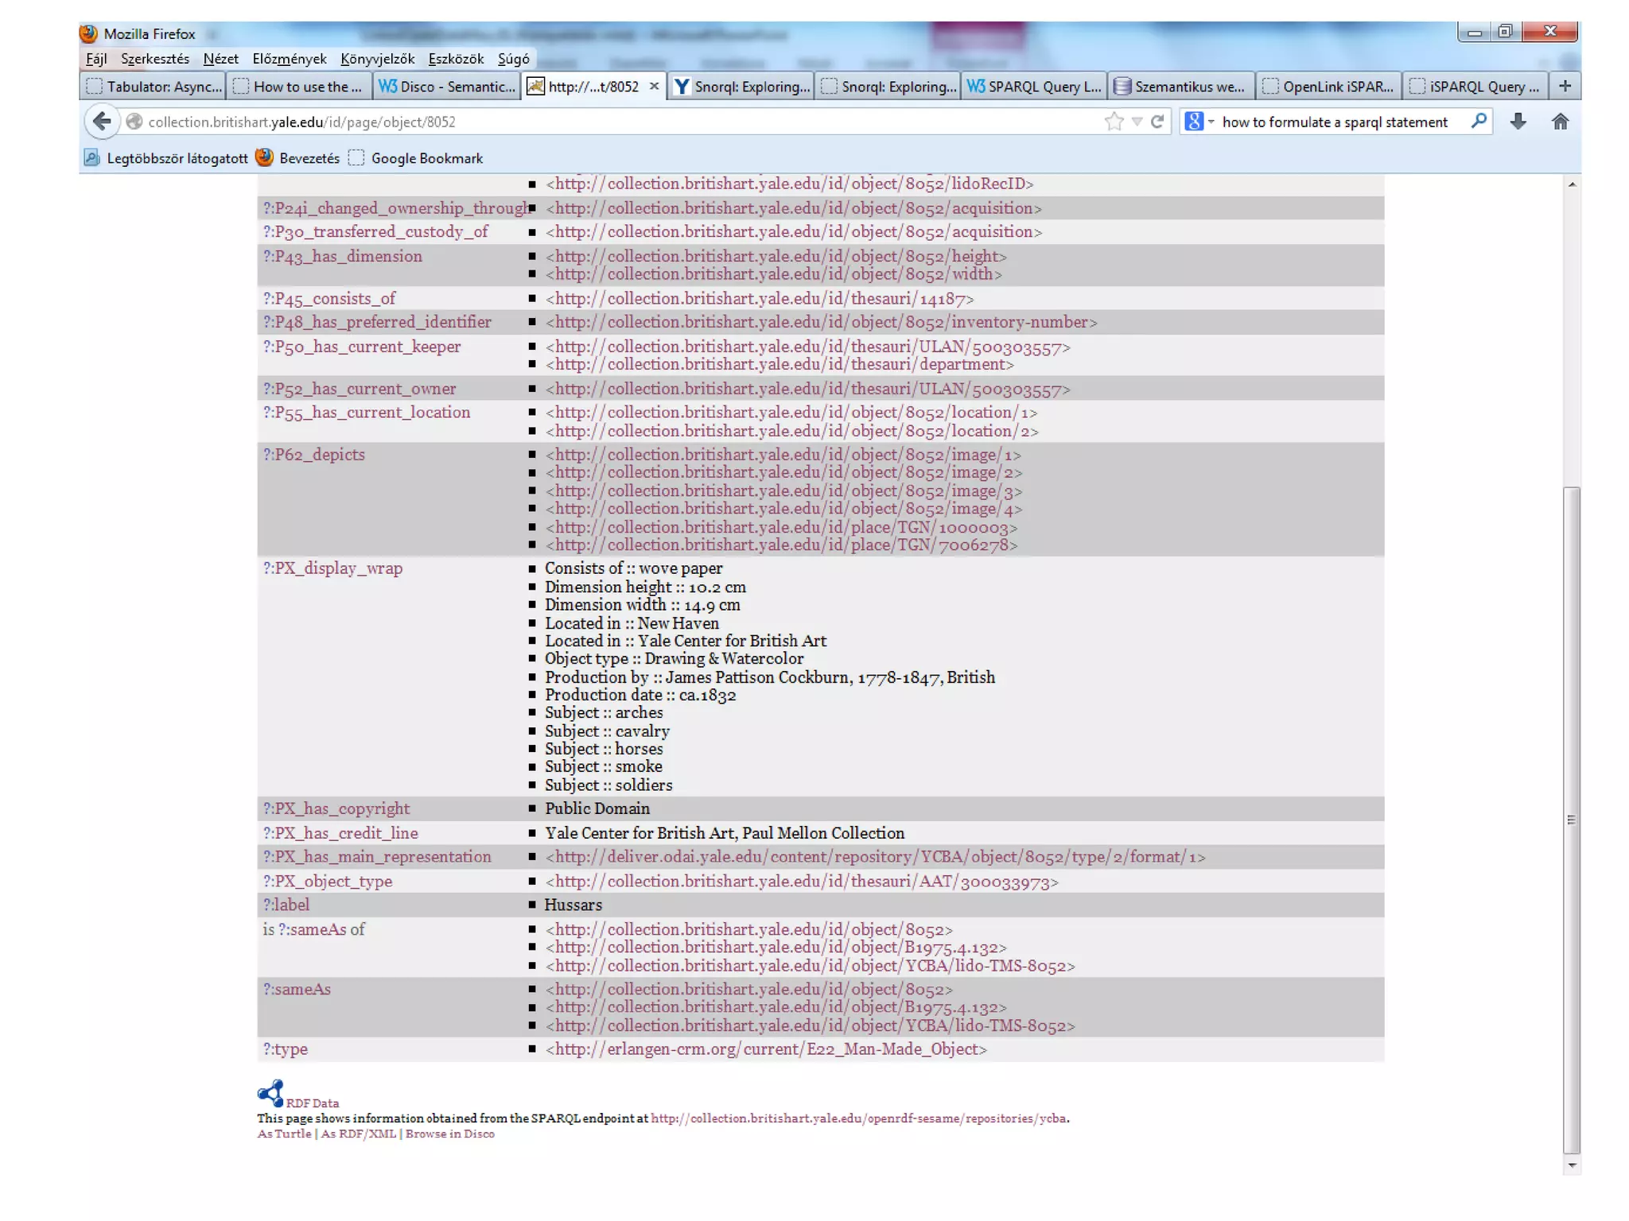Screen dimensions: 1629x1221
Task: Click the vertical scrollbar thumb
Action: [x=1571, y=819]
